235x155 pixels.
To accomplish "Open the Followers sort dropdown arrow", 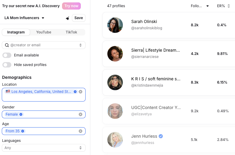I will tap(208, 6).
